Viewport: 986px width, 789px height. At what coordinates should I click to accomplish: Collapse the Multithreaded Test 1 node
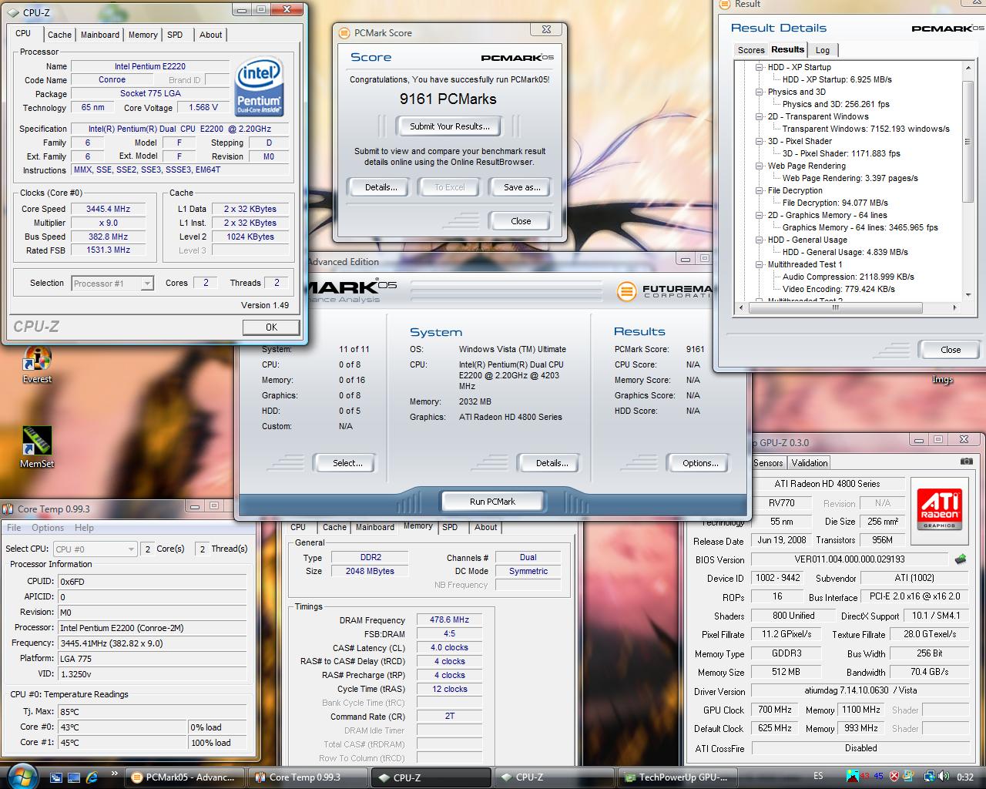coord(759,264)
